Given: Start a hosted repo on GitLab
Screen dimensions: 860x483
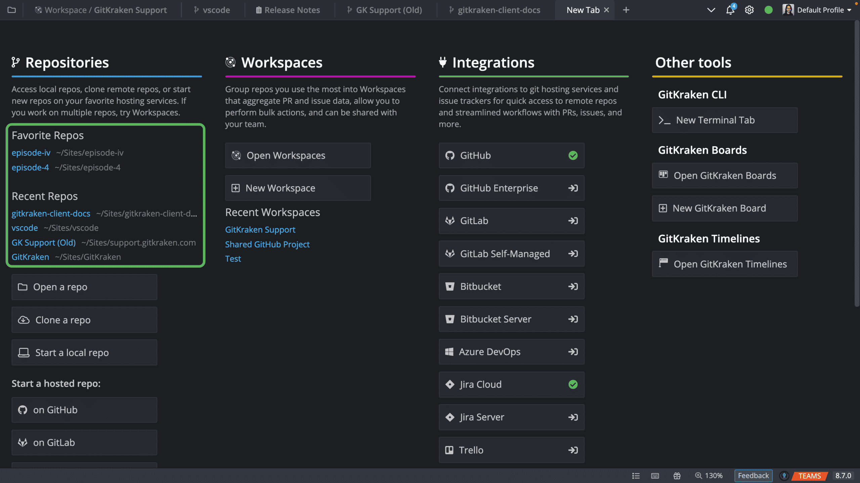Looking at the screenshot, I should [84, 442].
